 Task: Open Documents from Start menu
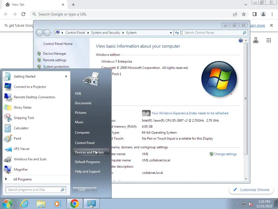(91, 103)
